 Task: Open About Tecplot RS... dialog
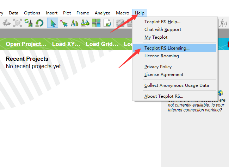pos(174,96)
